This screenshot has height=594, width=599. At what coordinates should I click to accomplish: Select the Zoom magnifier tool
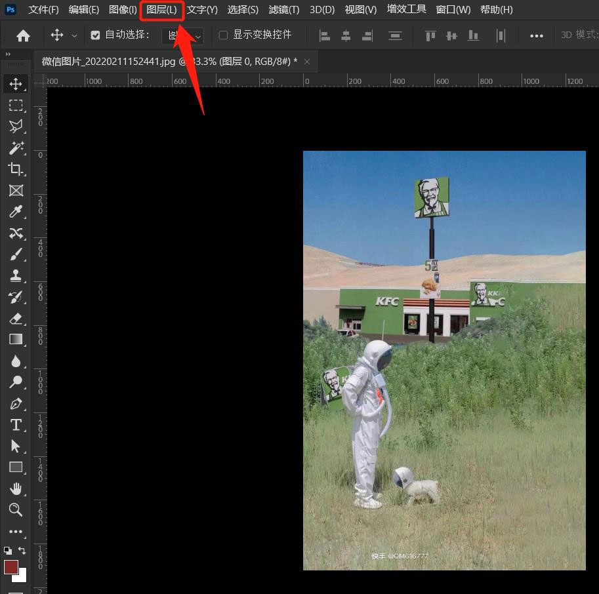pyautogui.click(x=16, y=509)
